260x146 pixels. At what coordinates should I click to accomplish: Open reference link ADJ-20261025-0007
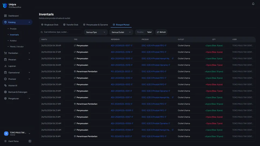click(121, 117)
